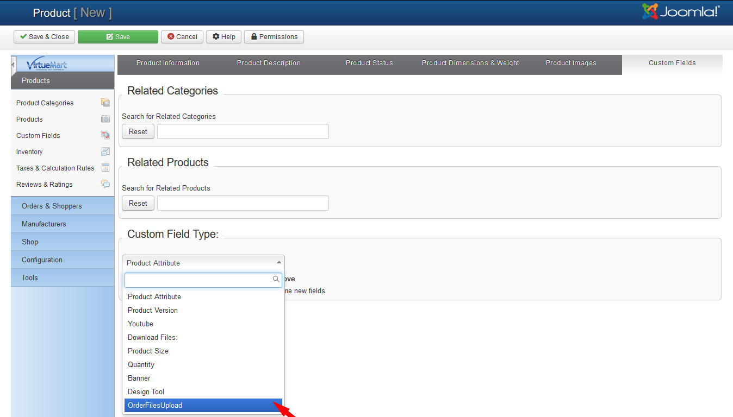The width and height of the screenshot is (733, 417).
Task: Click the Product Categories folder icon
Action: [105, 103]
